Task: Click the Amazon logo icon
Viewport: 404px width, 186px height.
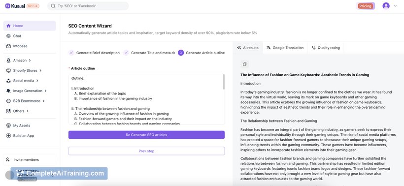Action: [8, 61]
